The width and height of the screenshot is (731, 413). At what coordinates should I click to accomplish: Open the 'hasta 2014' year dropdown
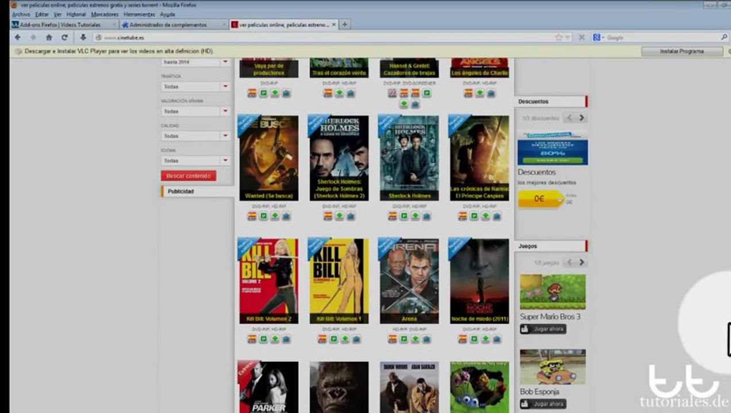tap(196, 61)
